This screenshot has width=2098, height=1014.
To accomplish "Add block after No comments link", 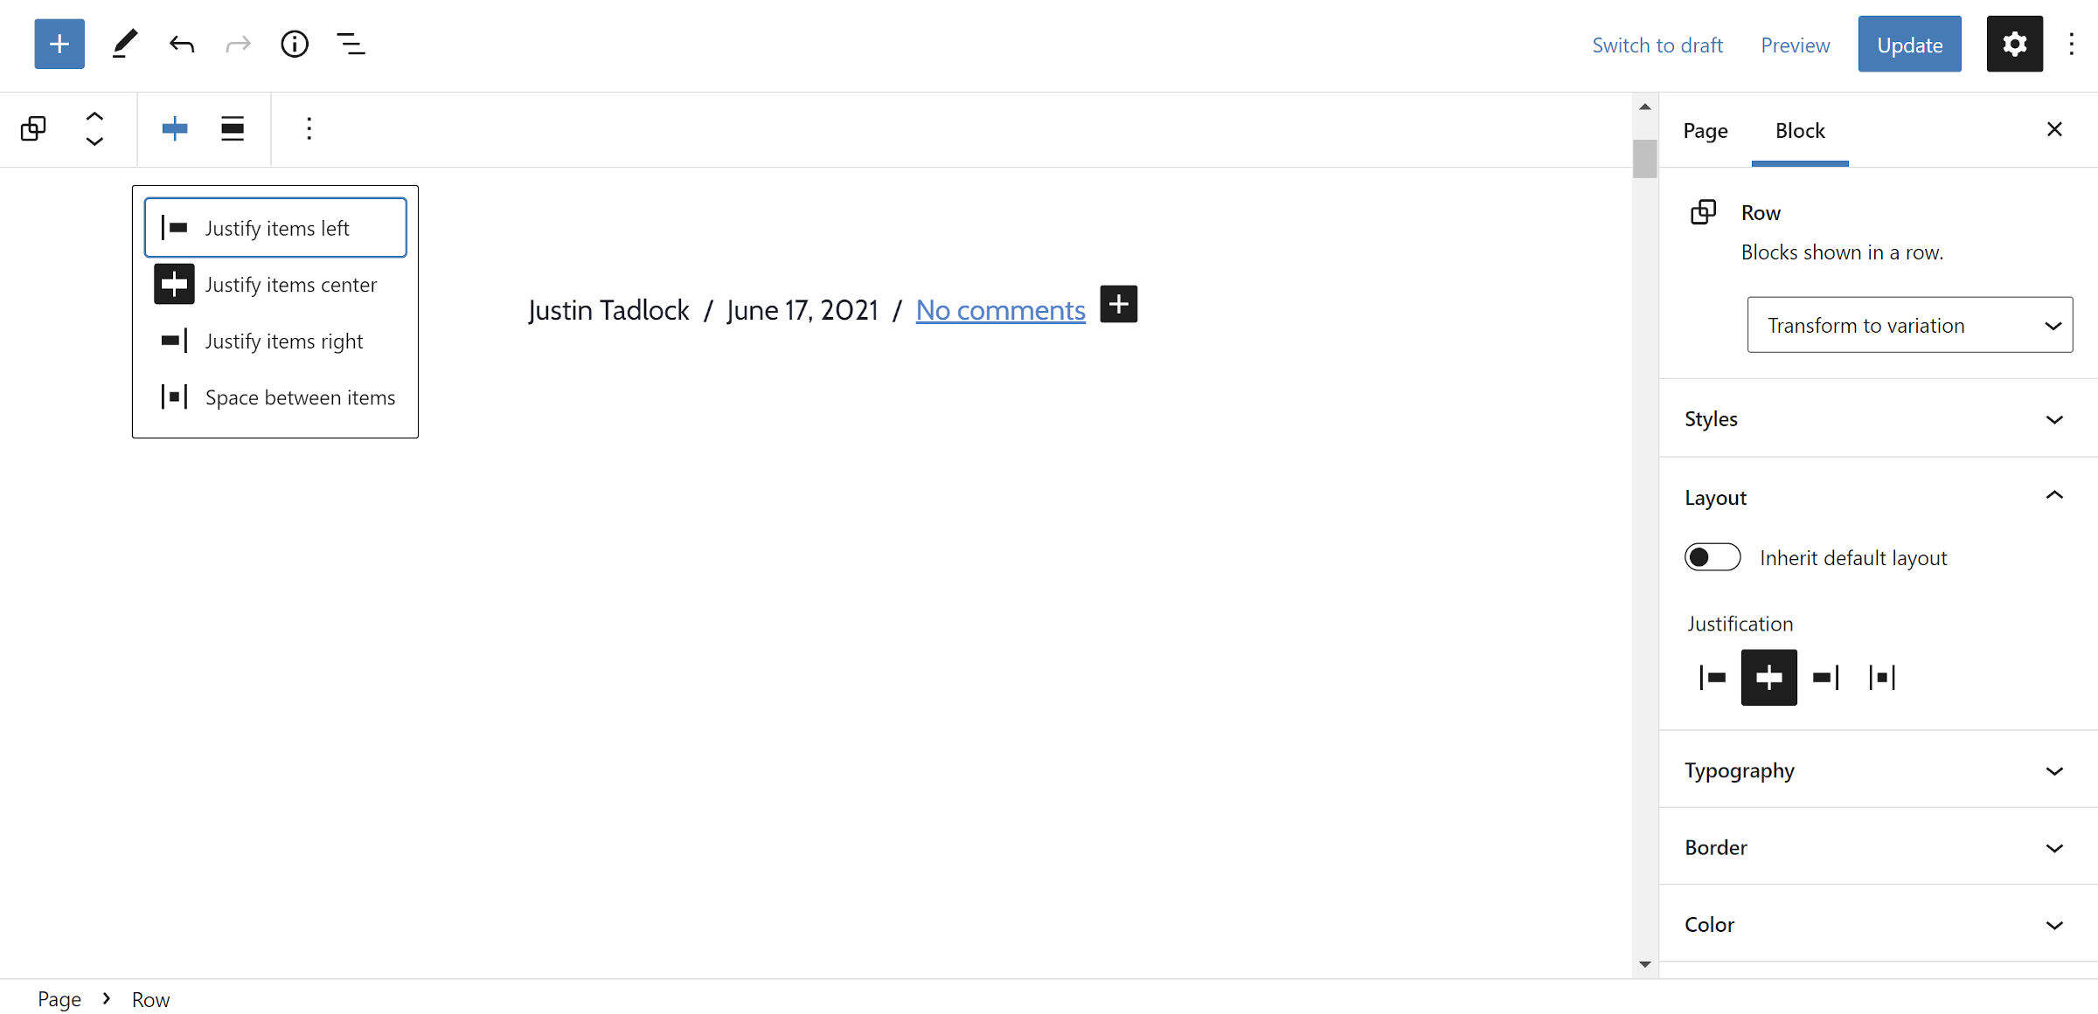I will click(x=1118, y=305).
